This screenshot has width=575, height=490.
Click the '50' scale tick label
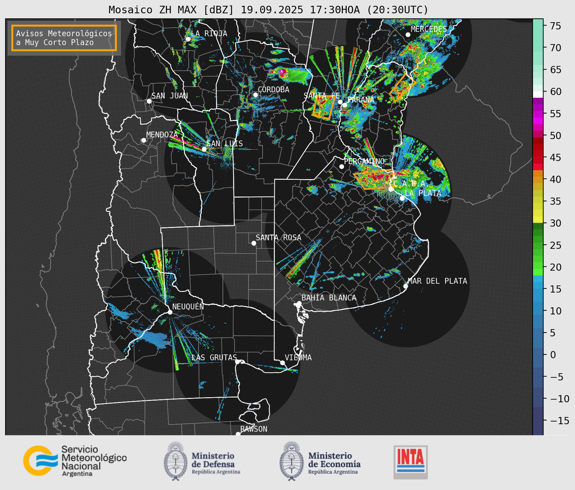[x=555, y=136]
